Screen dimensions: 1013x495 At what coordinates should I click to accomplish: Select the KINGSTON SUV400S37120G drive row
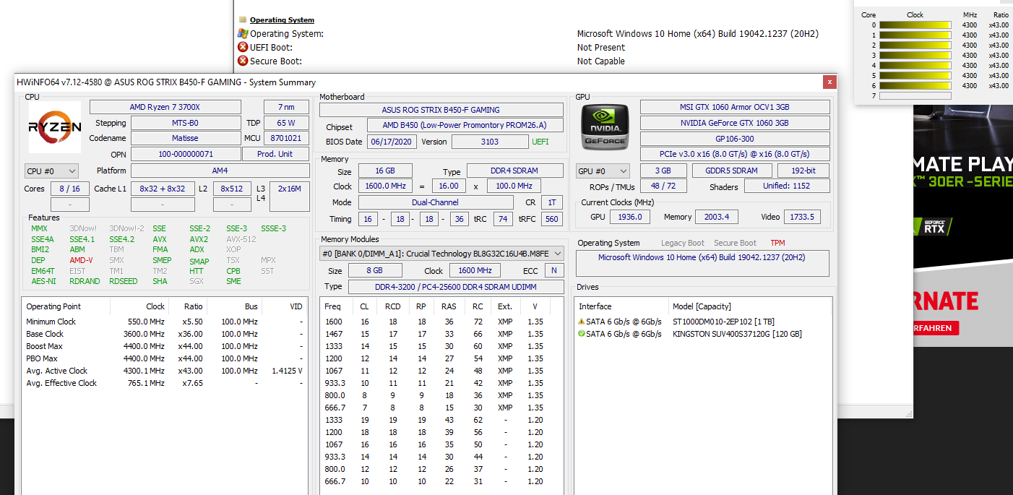click(703, 334)
